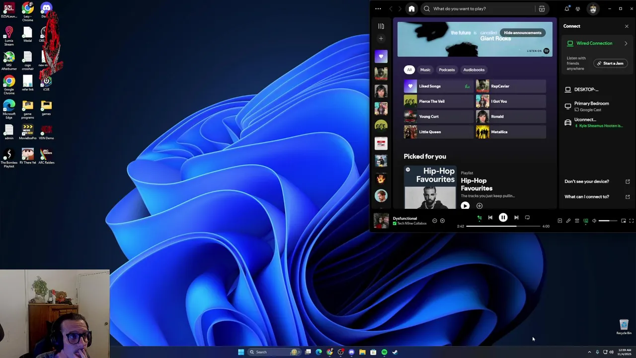The image size is (636, 358).
Task: Open Hip-Hop Favourites cover thumbnail
Action: point(430,187)
